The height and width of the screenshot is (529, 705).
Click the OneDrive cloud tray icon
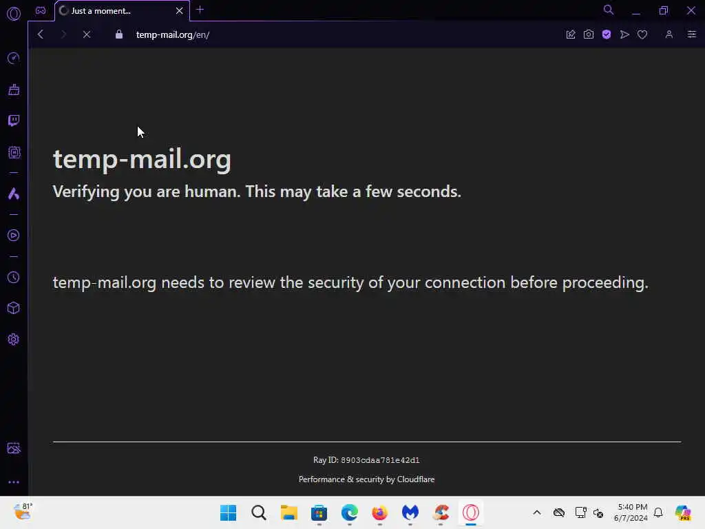559,512
